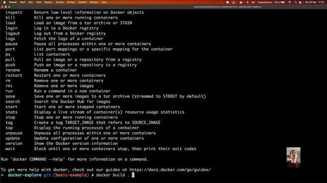Click the 'inspect' command name
The height and width of the screenshot is (183, 327).
click(x=14, y=12)
